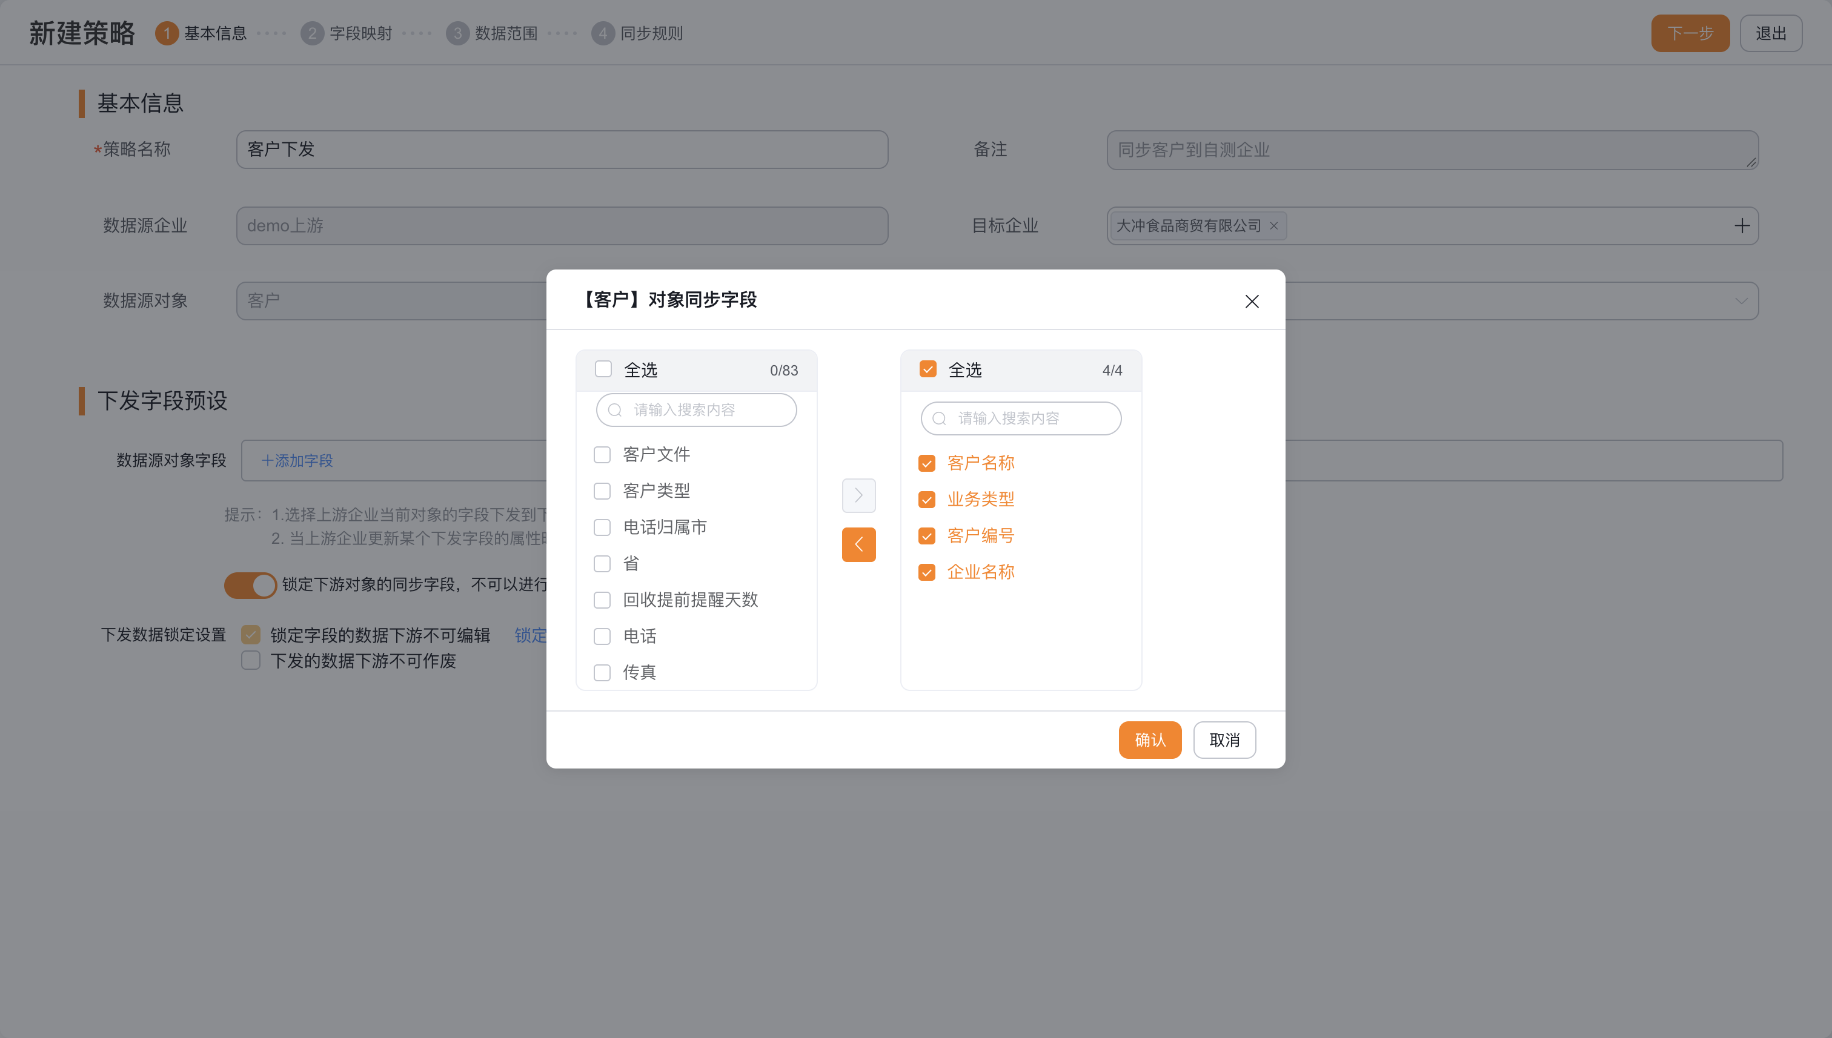Click the search icon in right list
Image resolution: width=1832 pixels, height=1038 pixels.
click(x=939, y=418)
